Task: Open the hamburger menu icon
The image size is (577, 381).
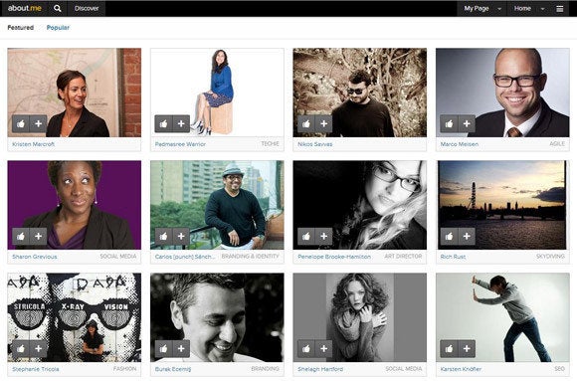Action: (560, 9)
